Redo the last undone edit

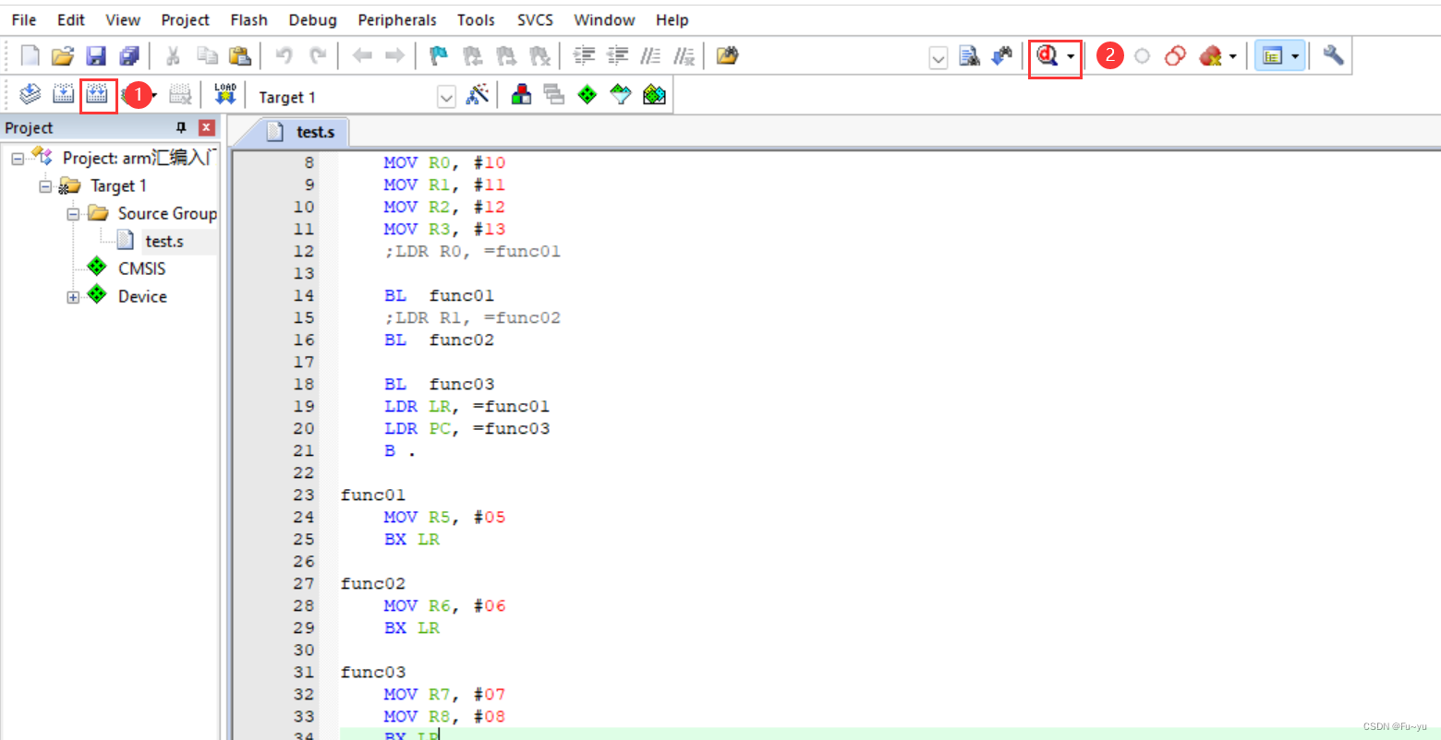pyautogui.click(x=318, y=56)
